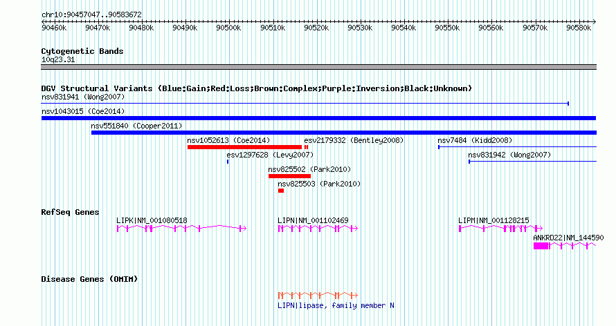
Task: Click the red nsv1052613 loss bar
Action: click(244, 147)
